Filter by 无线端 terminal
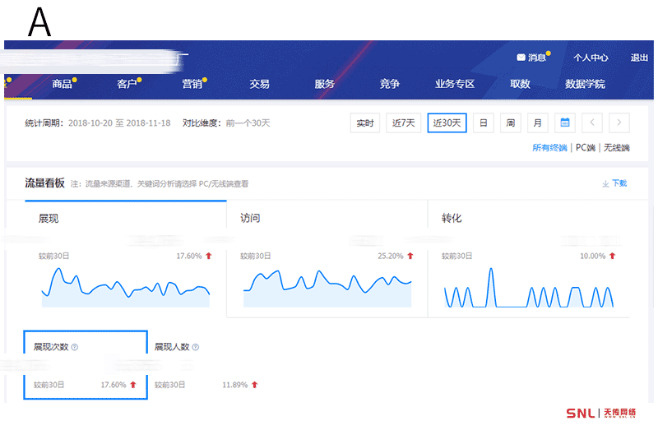This screenshot has height=444, width=658. 616,148
